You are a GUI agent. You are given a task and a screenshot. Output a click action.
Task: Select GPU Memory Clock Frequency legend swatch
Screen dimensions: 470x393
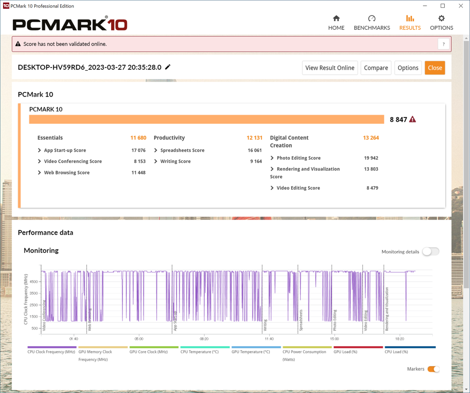(x=103, y=347)
